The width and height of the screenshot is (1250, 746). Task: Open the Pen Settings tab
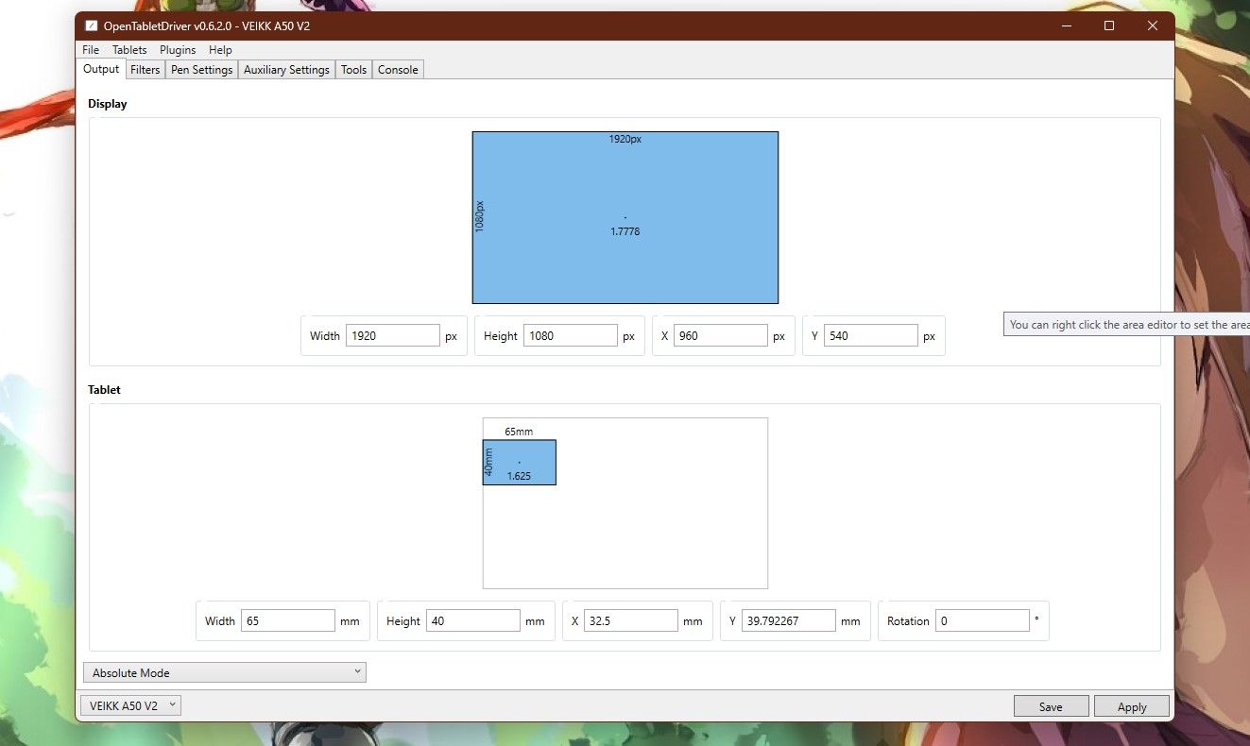coord(200,69)
